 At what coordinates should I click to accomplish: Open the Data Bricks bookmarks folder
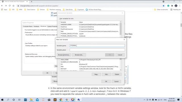(68, 10)
